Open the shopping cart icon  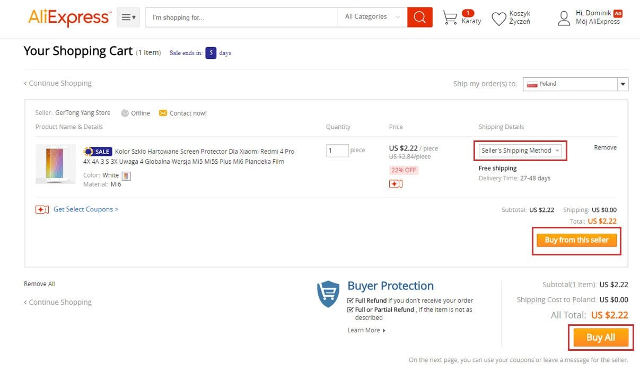pos(450,17)
